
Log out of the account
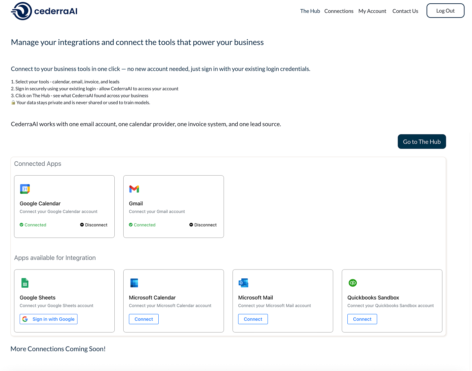click(x=446, y=11)
